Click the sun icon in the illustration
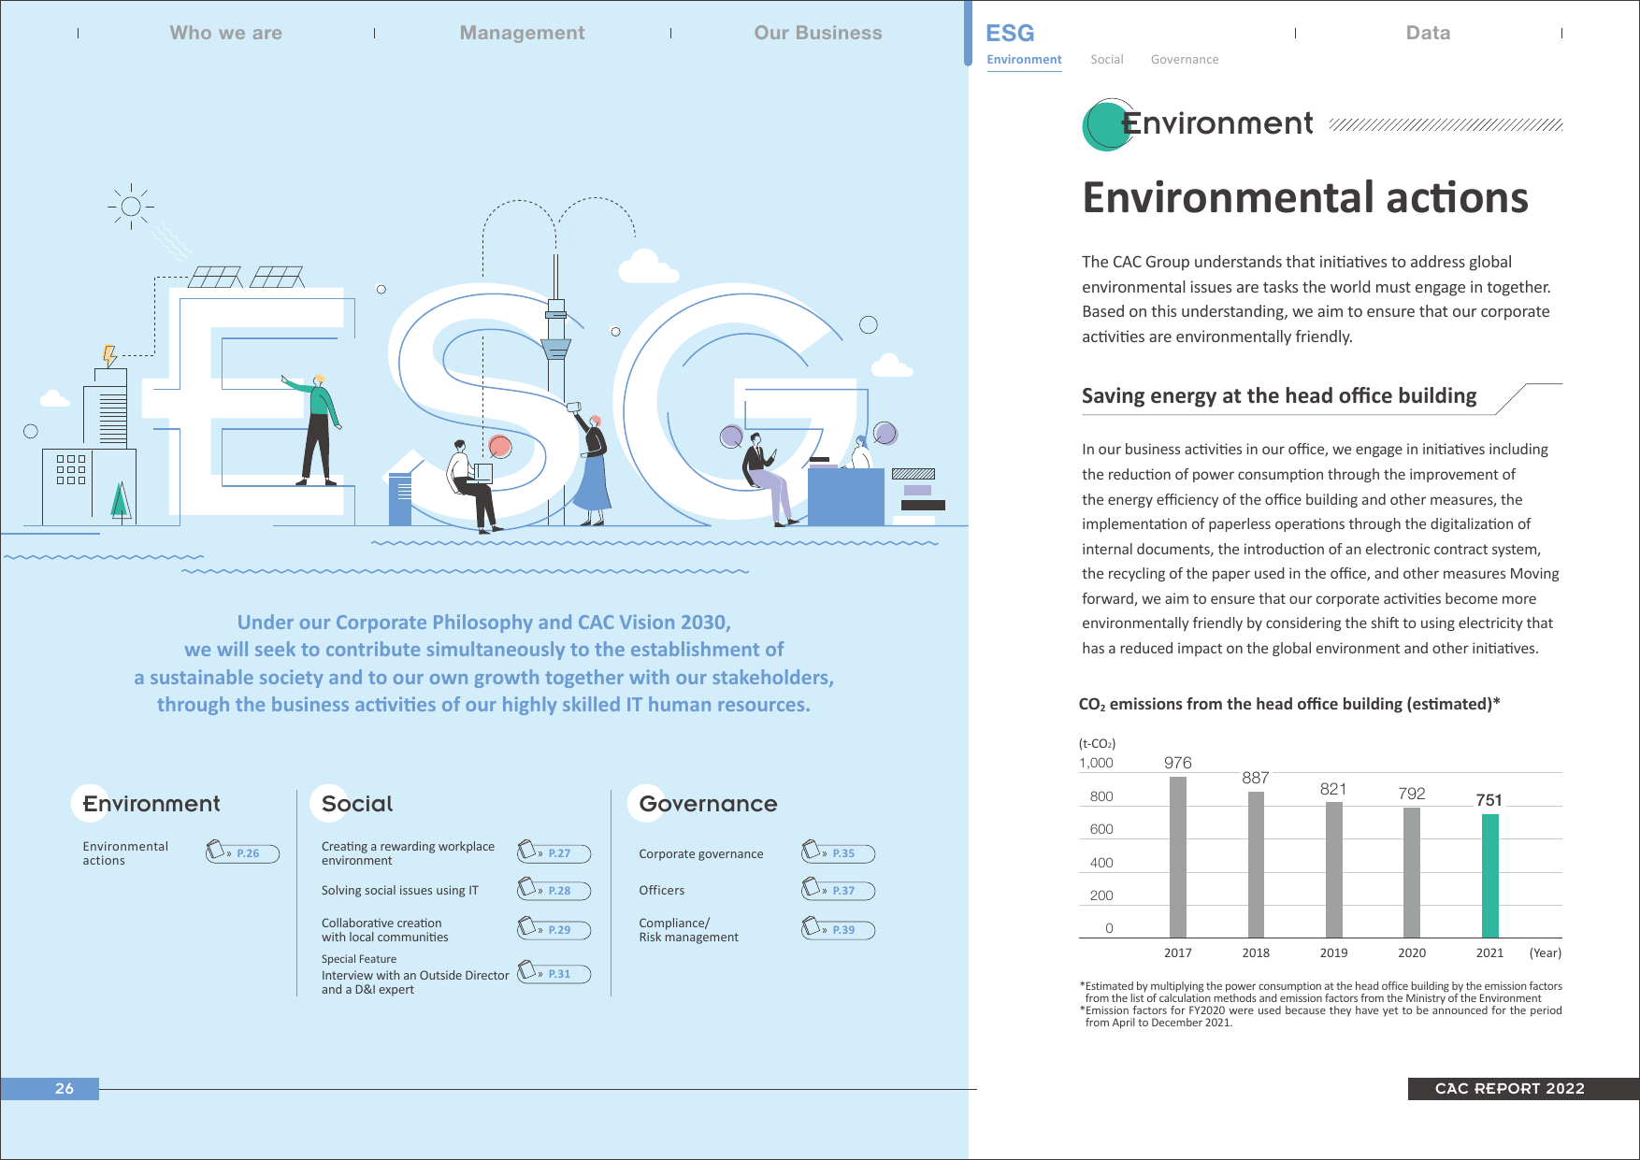 click(131, 207)
